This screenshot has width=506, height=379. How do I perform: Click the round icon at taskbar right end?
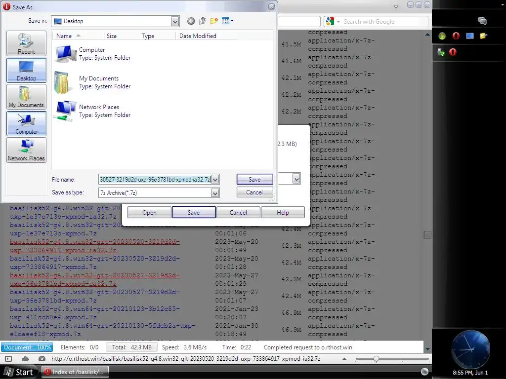point(424,372)
